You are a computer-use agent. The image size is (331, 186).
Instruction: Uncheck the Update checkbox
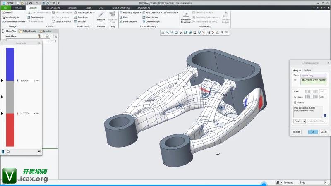coord(295,103)
